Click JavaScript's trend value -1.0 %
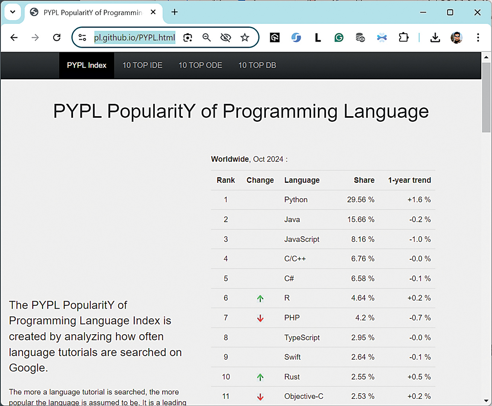Viewport: 492px width, 406px height. pyautogui.click(x=420, y=239)
